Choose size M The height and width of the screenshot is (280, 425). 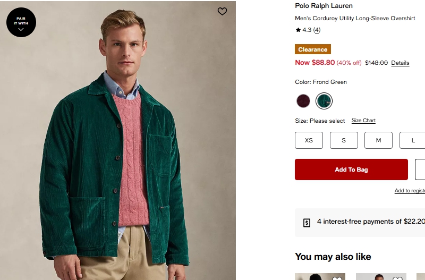click(x=378, y=140)
